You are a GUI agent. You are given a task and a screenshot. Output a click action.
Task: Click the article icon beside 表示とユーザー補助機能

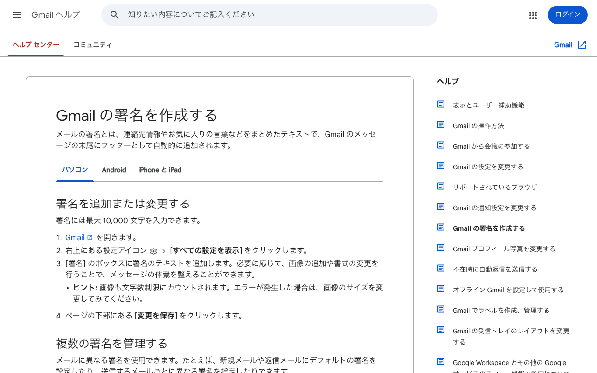(441, 104)
